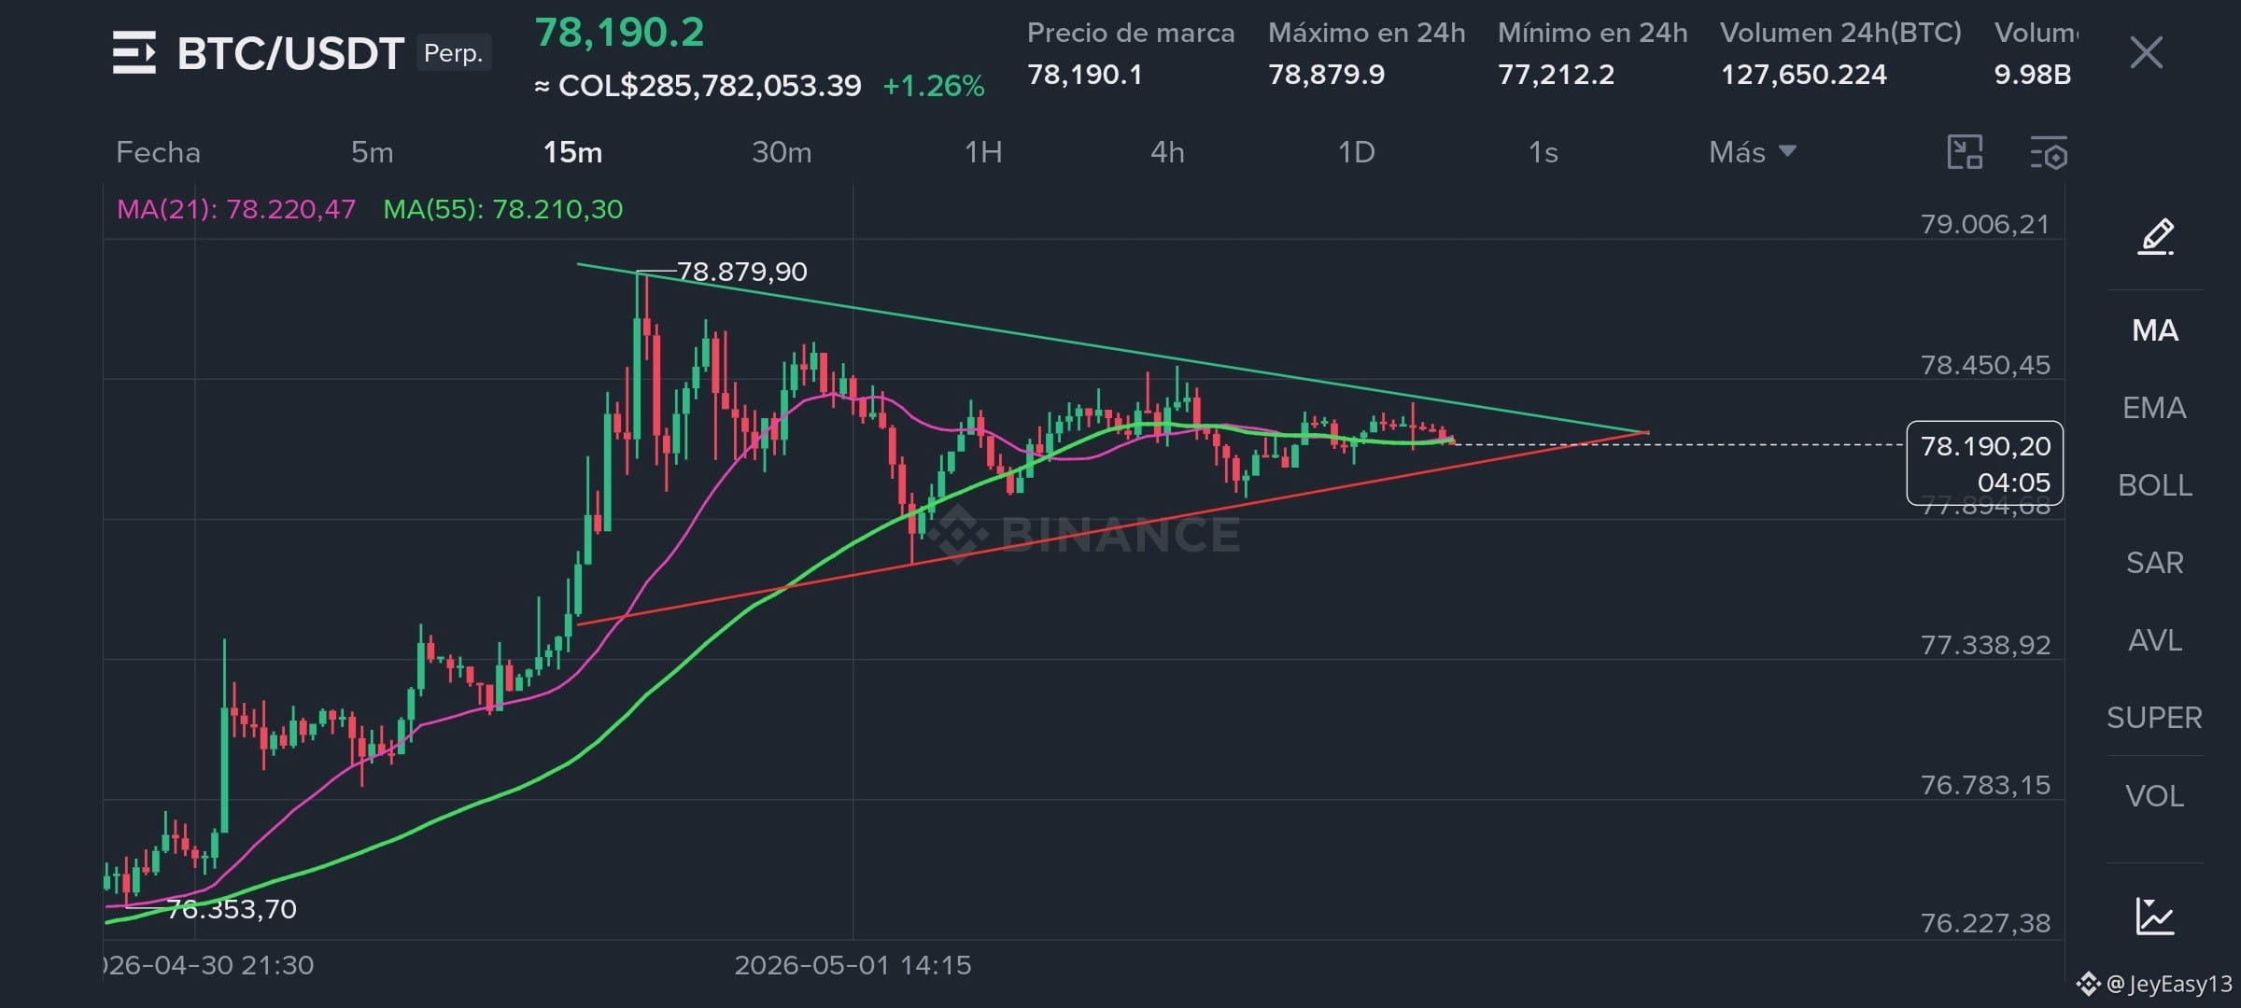Open the Fecha time view
2241x1008 pixels.
click(x=158, y=152)
